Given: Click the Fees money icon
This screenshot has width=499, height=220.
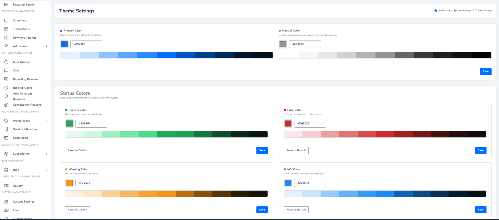Looking at the screenshot, I should tap(6, 210).
